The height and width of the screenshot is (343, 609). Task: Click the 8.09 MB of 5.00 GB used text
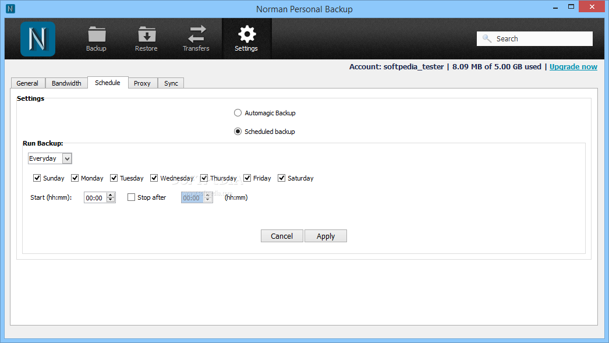click(497, 67)
